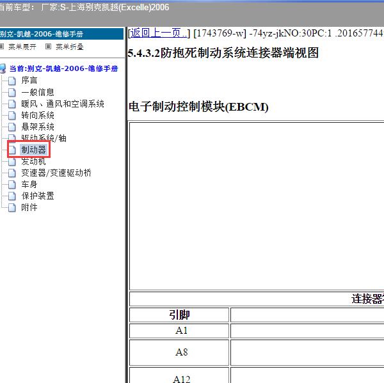The height and width of the screenshot is (383, 384).
Task: Click the 电子制动控制模块(EBCM) heading
Action: pos(198,107)
